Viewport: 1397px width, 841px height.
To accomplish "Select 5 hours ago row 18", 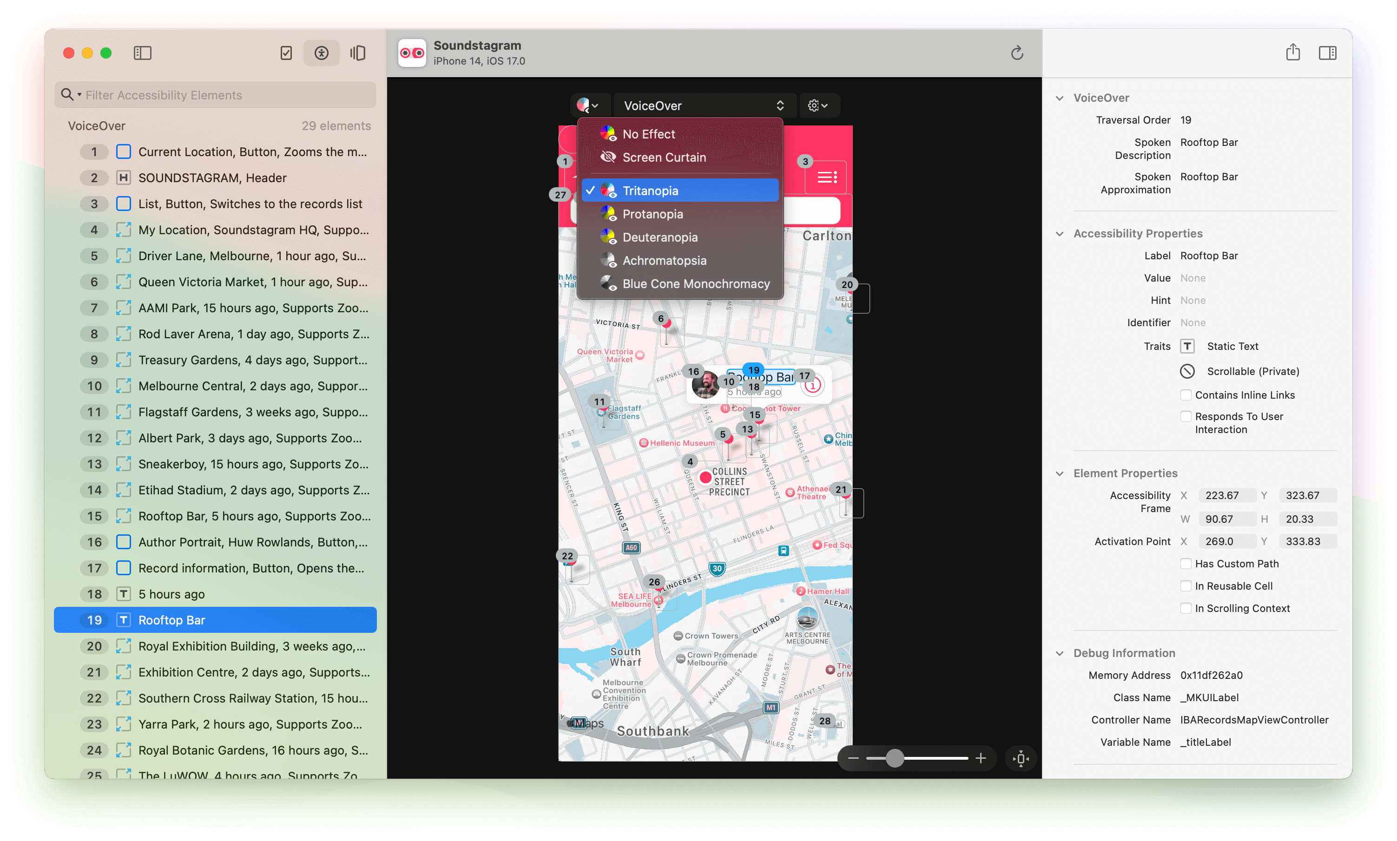I will [x=215, y=594].
